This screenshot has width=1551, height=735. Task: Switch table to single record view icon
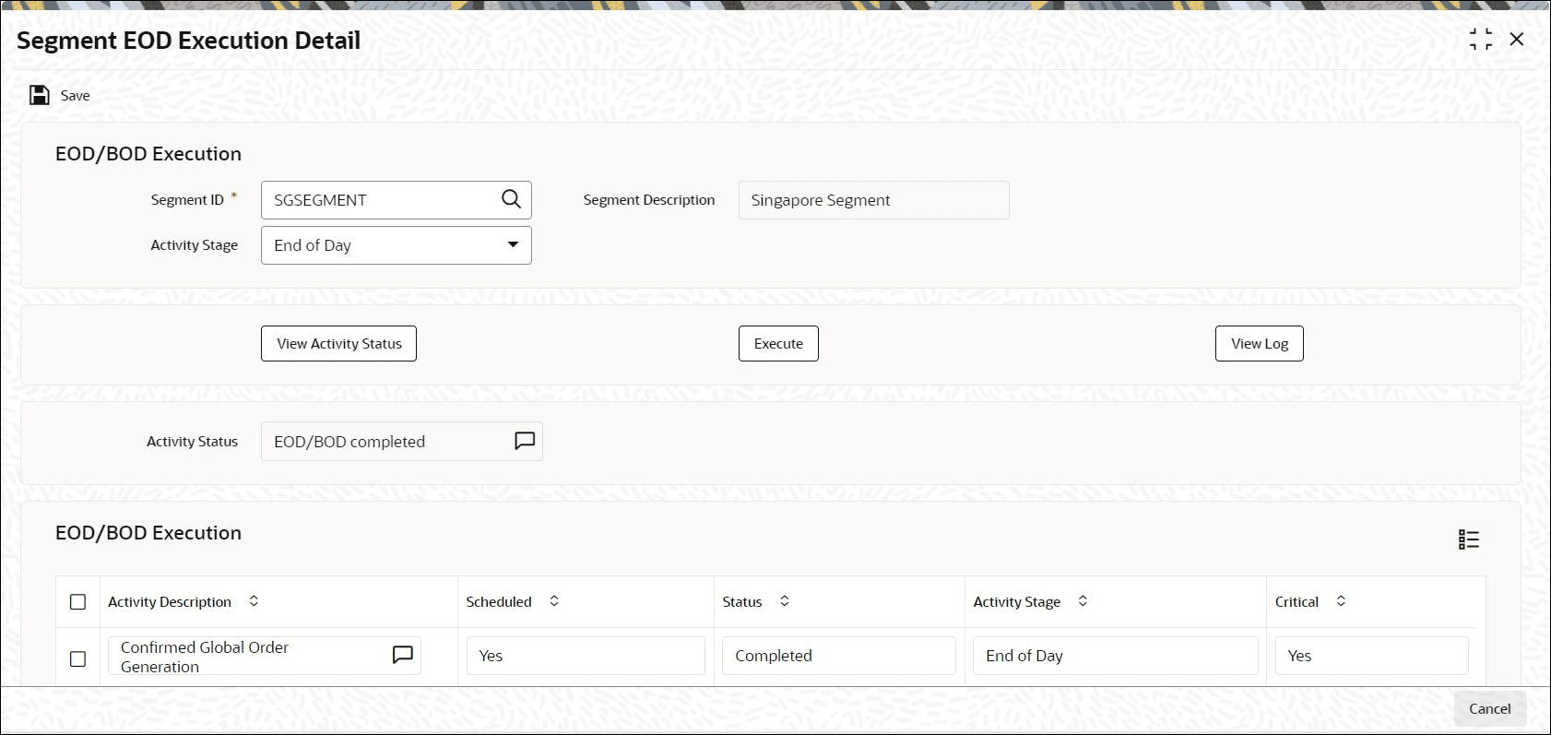[1468, 539]
